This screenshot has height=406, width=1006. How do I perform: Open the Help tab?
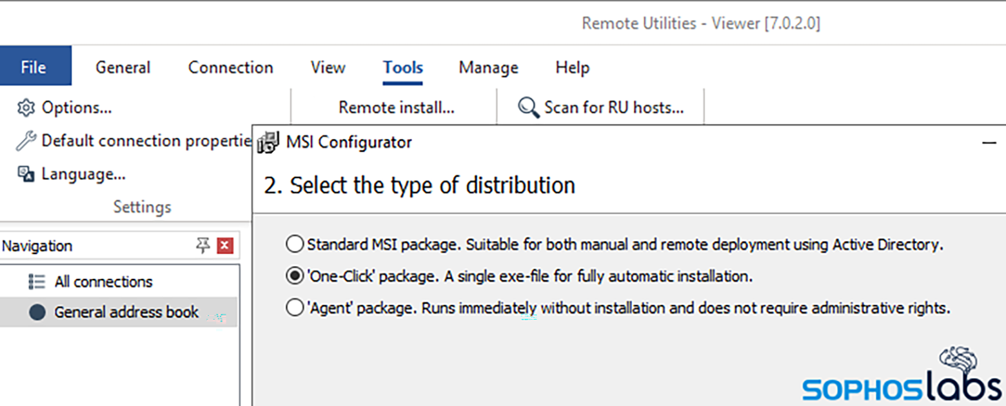tap(572, 67)
